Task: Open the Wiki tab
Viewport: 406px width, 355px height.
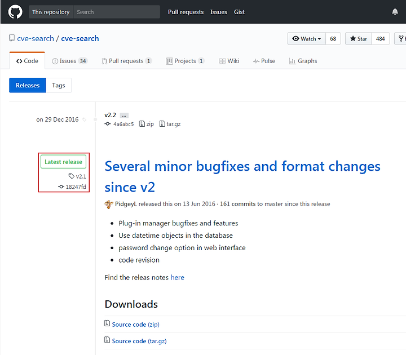Action: pos(229,61)
